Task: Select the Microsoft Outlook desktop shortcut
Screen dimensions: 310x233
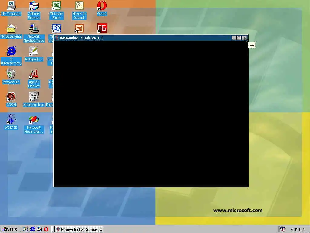Action: pos(79,10)
